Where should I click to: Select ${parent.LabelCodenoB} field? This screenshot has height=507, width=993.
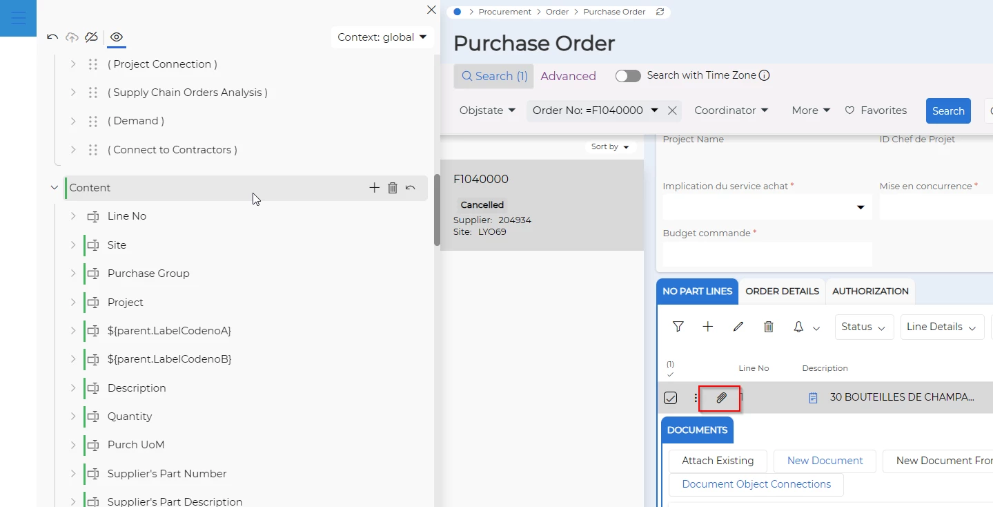pyautogui.click(x=169, y=359)
